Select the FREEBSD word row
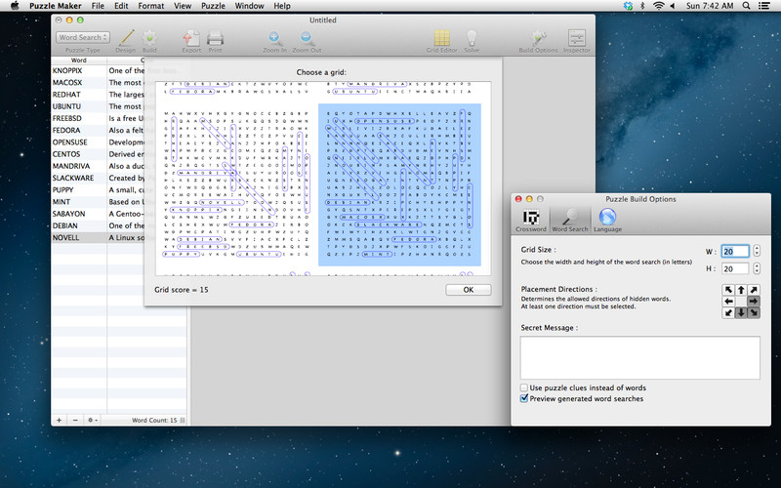 coord(118,118)
